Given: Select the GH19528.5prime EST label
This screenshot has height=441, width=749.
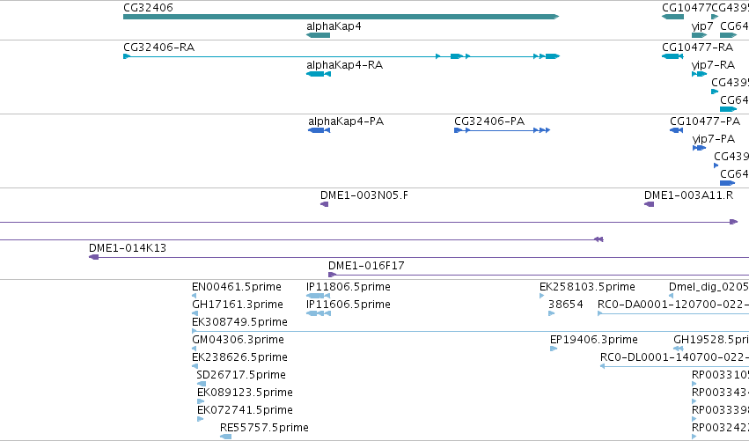Looking at the screenshot, I should (711, 340).
